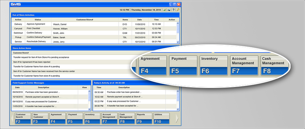Click the Status column header
Viewport: 305px width, 129px height.
(38, 20)
